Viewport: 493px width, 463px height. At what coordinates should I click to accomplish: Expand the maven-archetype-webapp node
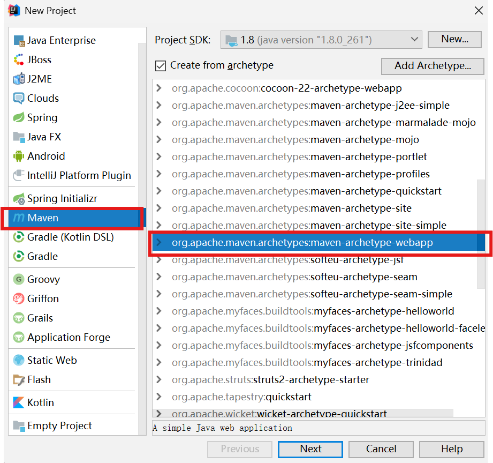point(159,242)
